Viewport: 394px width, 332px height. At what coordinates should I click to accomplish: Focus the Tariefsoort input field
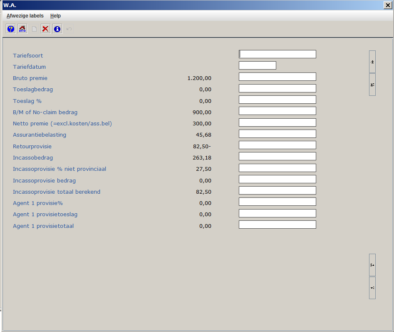[277, 54]
